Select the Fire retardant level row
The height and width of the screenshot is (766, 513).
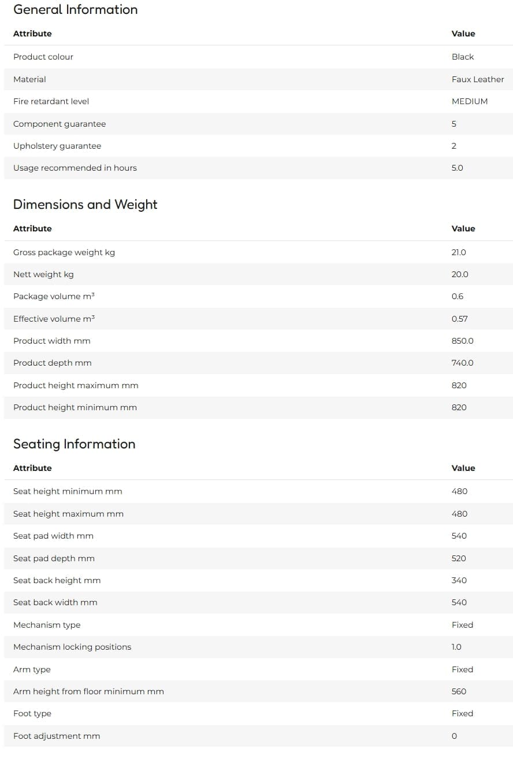pos(258,101)
